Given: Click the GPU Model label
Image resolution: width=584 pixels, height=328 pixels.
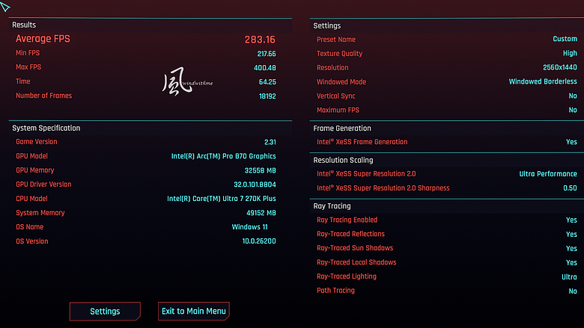Looking at the screenshot, I should (31, 156).
